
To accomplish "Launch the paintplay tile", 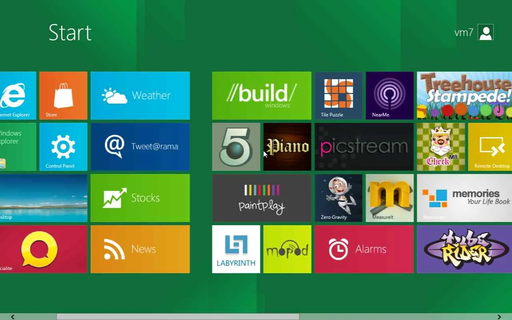I will point(262,198).
